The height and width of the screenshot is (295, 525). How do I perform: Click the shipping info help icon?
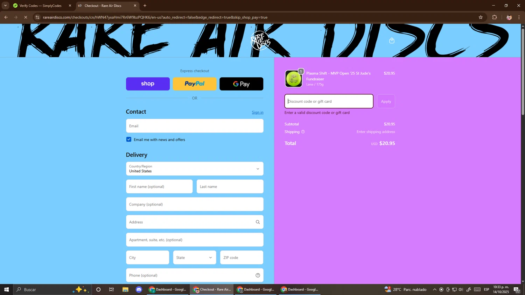point(303,132)
